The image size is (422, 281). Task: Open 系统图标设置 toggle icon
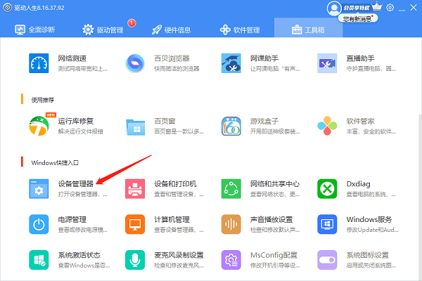tap(327, 260)
